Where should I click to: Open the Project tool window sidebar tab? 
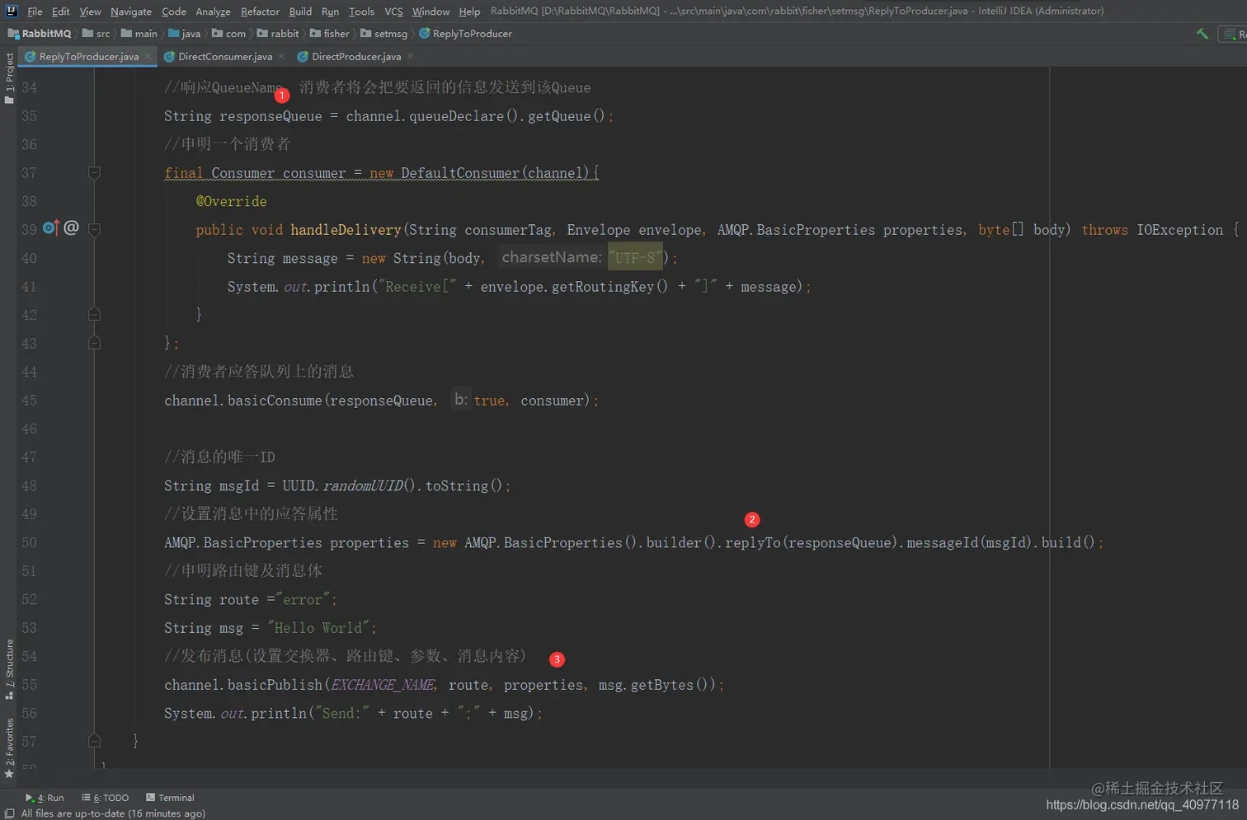[x=9, y=78]
